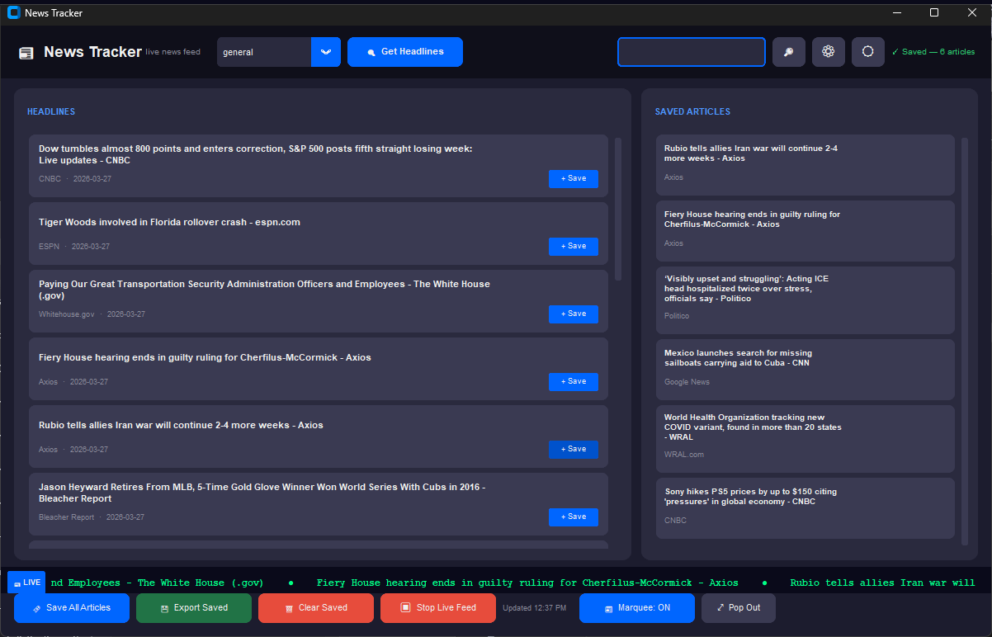Save the Tiger Woods rollover crash headline
Image resolution: width=992 pixels, height=637 pixels.
click(x=573, y=246)
